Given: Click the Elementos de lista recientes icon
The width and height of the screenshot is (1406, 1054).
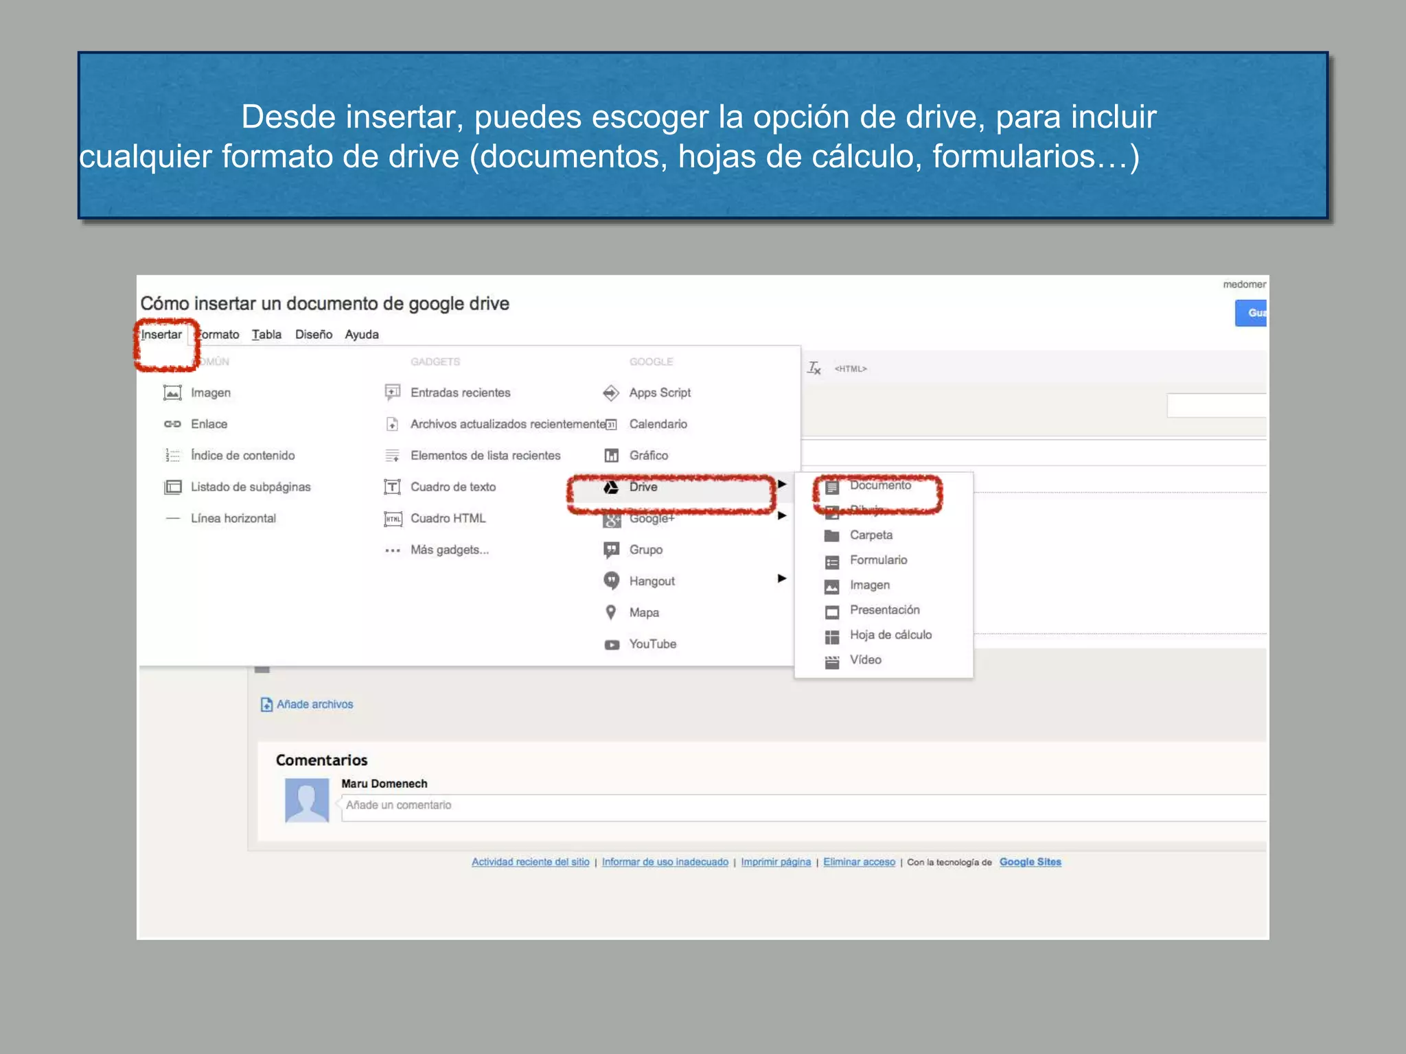Looking at the screenshot, I should (393, 456).
